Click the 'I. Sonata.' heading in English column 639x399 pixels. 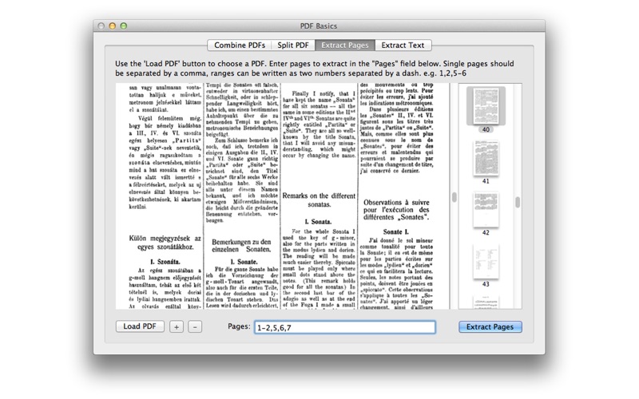click(318, 222)
